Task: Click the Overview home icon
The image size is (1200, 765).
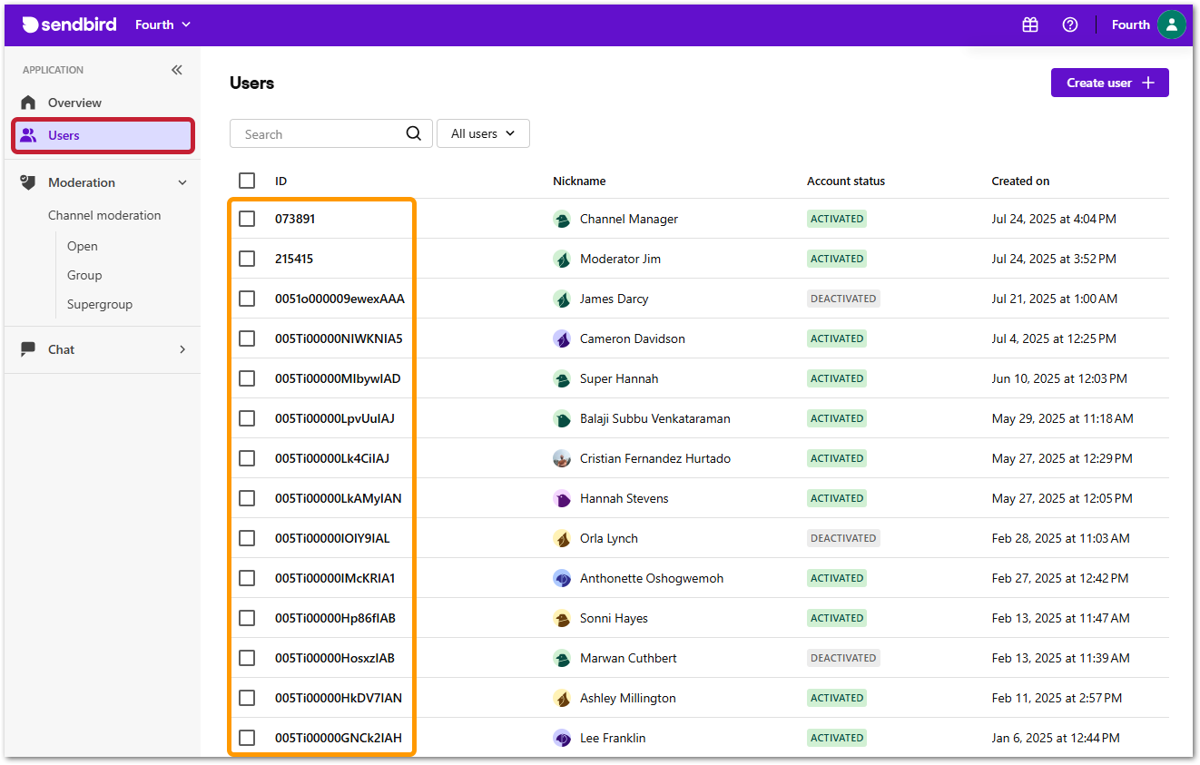Action: click(28, 103)
